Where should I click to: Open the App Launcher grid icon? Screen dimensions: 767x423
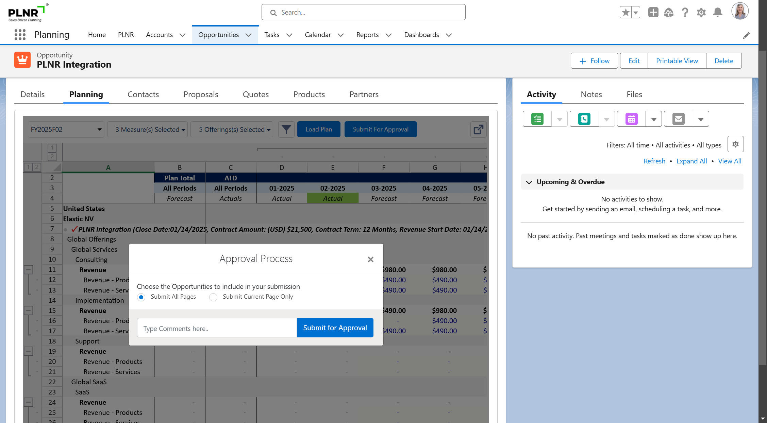20,35
